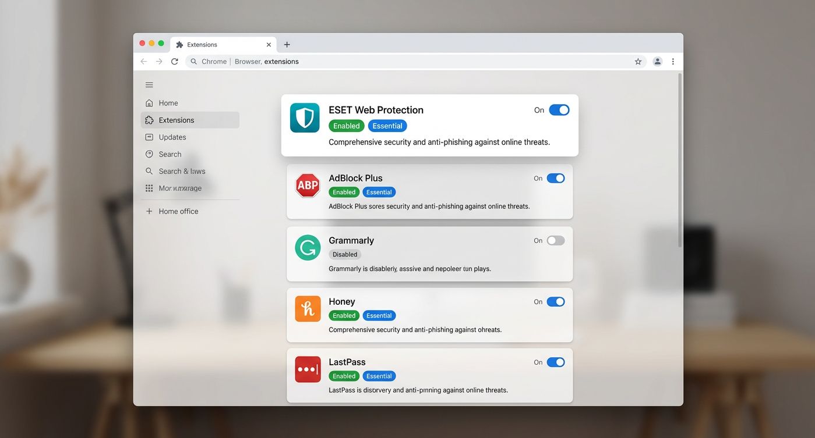Click the orange Honey extension icon

coord(308,309)
